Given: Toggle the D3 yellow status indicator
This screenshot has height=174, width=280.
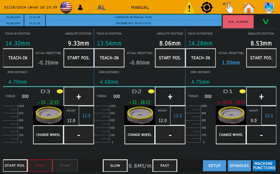Looking at the screenshot, I should pyautogui.click(x=60, y=91).
